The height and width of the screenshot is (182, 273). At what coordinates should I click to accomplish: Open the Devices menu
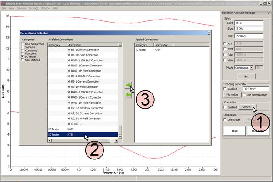tap(21, 8)
